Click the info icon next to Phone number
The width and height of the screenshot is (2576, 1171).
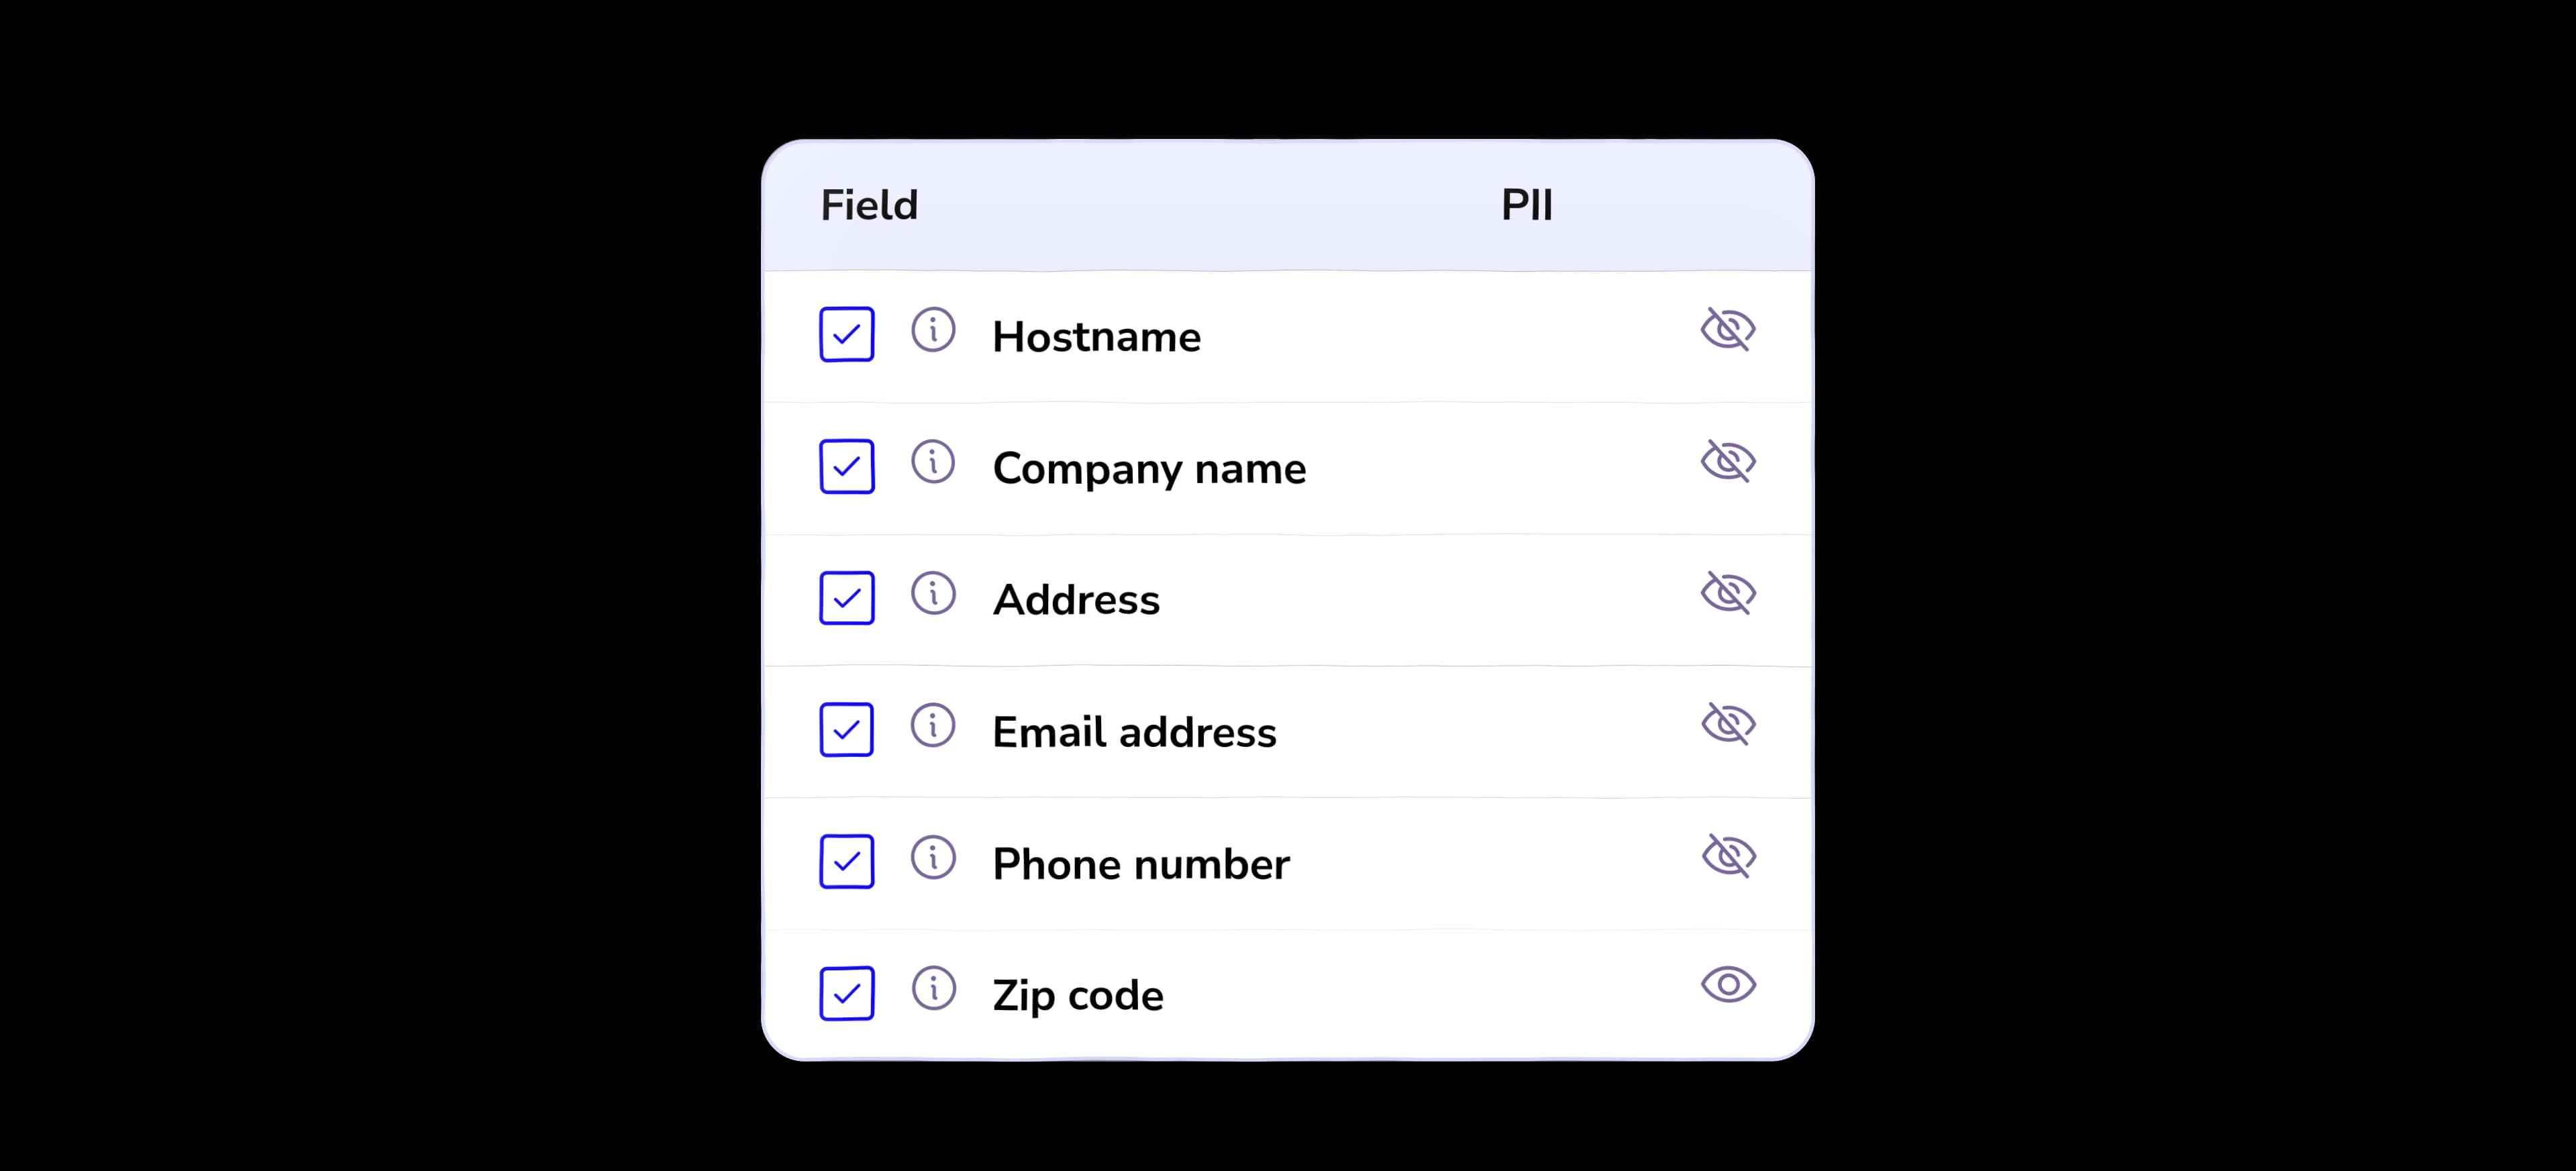[x=933, y=858]
